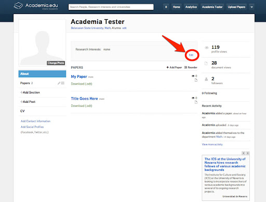Click 0 Following text
This screenshot has width=266, height=202.
click(209, 93)
